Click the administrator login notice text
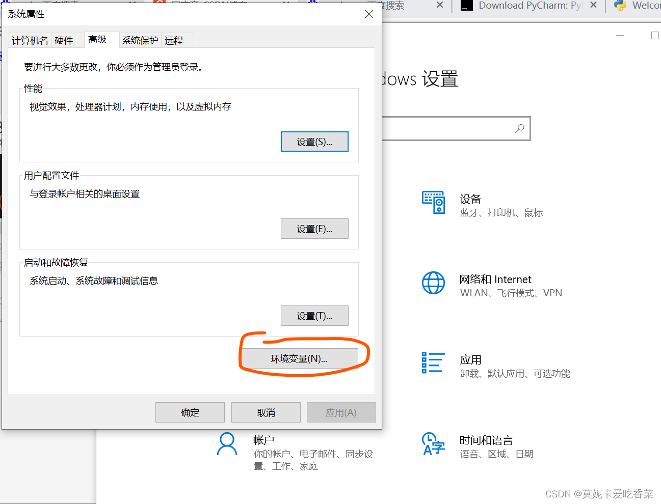The width and height of the screenshot is (661, 504). pos(115,67)
